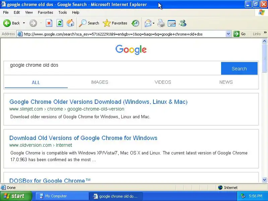Image resolution: width=268 pixels, height=201 pixels.
Task: Click the blue Search button
Action: (239, 68)
